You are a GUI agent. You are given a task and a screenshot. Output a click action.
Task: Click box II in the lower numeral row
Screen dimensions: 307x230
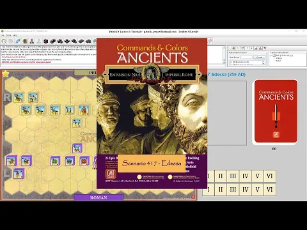221,190
